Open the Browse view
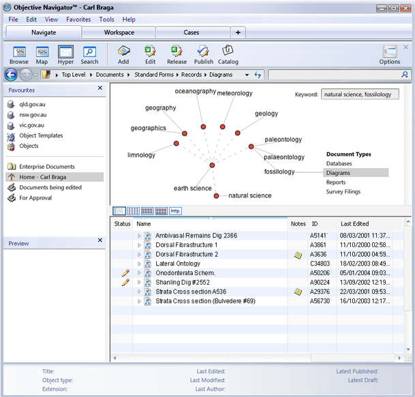415x397 pixels. click(x=19, y=54)
